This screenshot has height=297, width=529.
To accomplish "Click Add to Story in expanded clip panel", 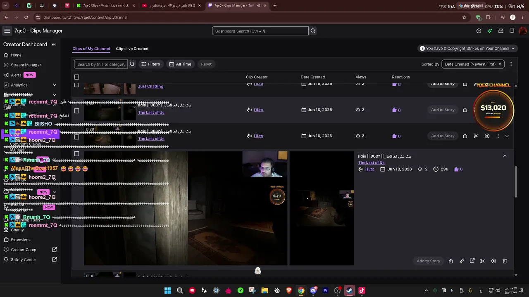I will pos(429,261).
